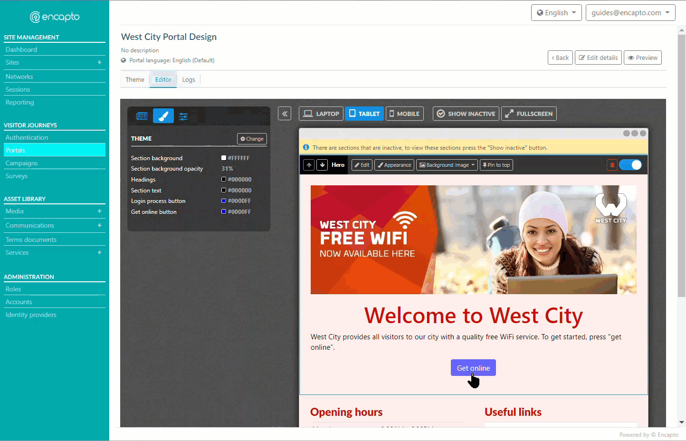Open the guides@encapto.com account dropdown
Screen dimensions: 686x441
[x=630, y=13]
